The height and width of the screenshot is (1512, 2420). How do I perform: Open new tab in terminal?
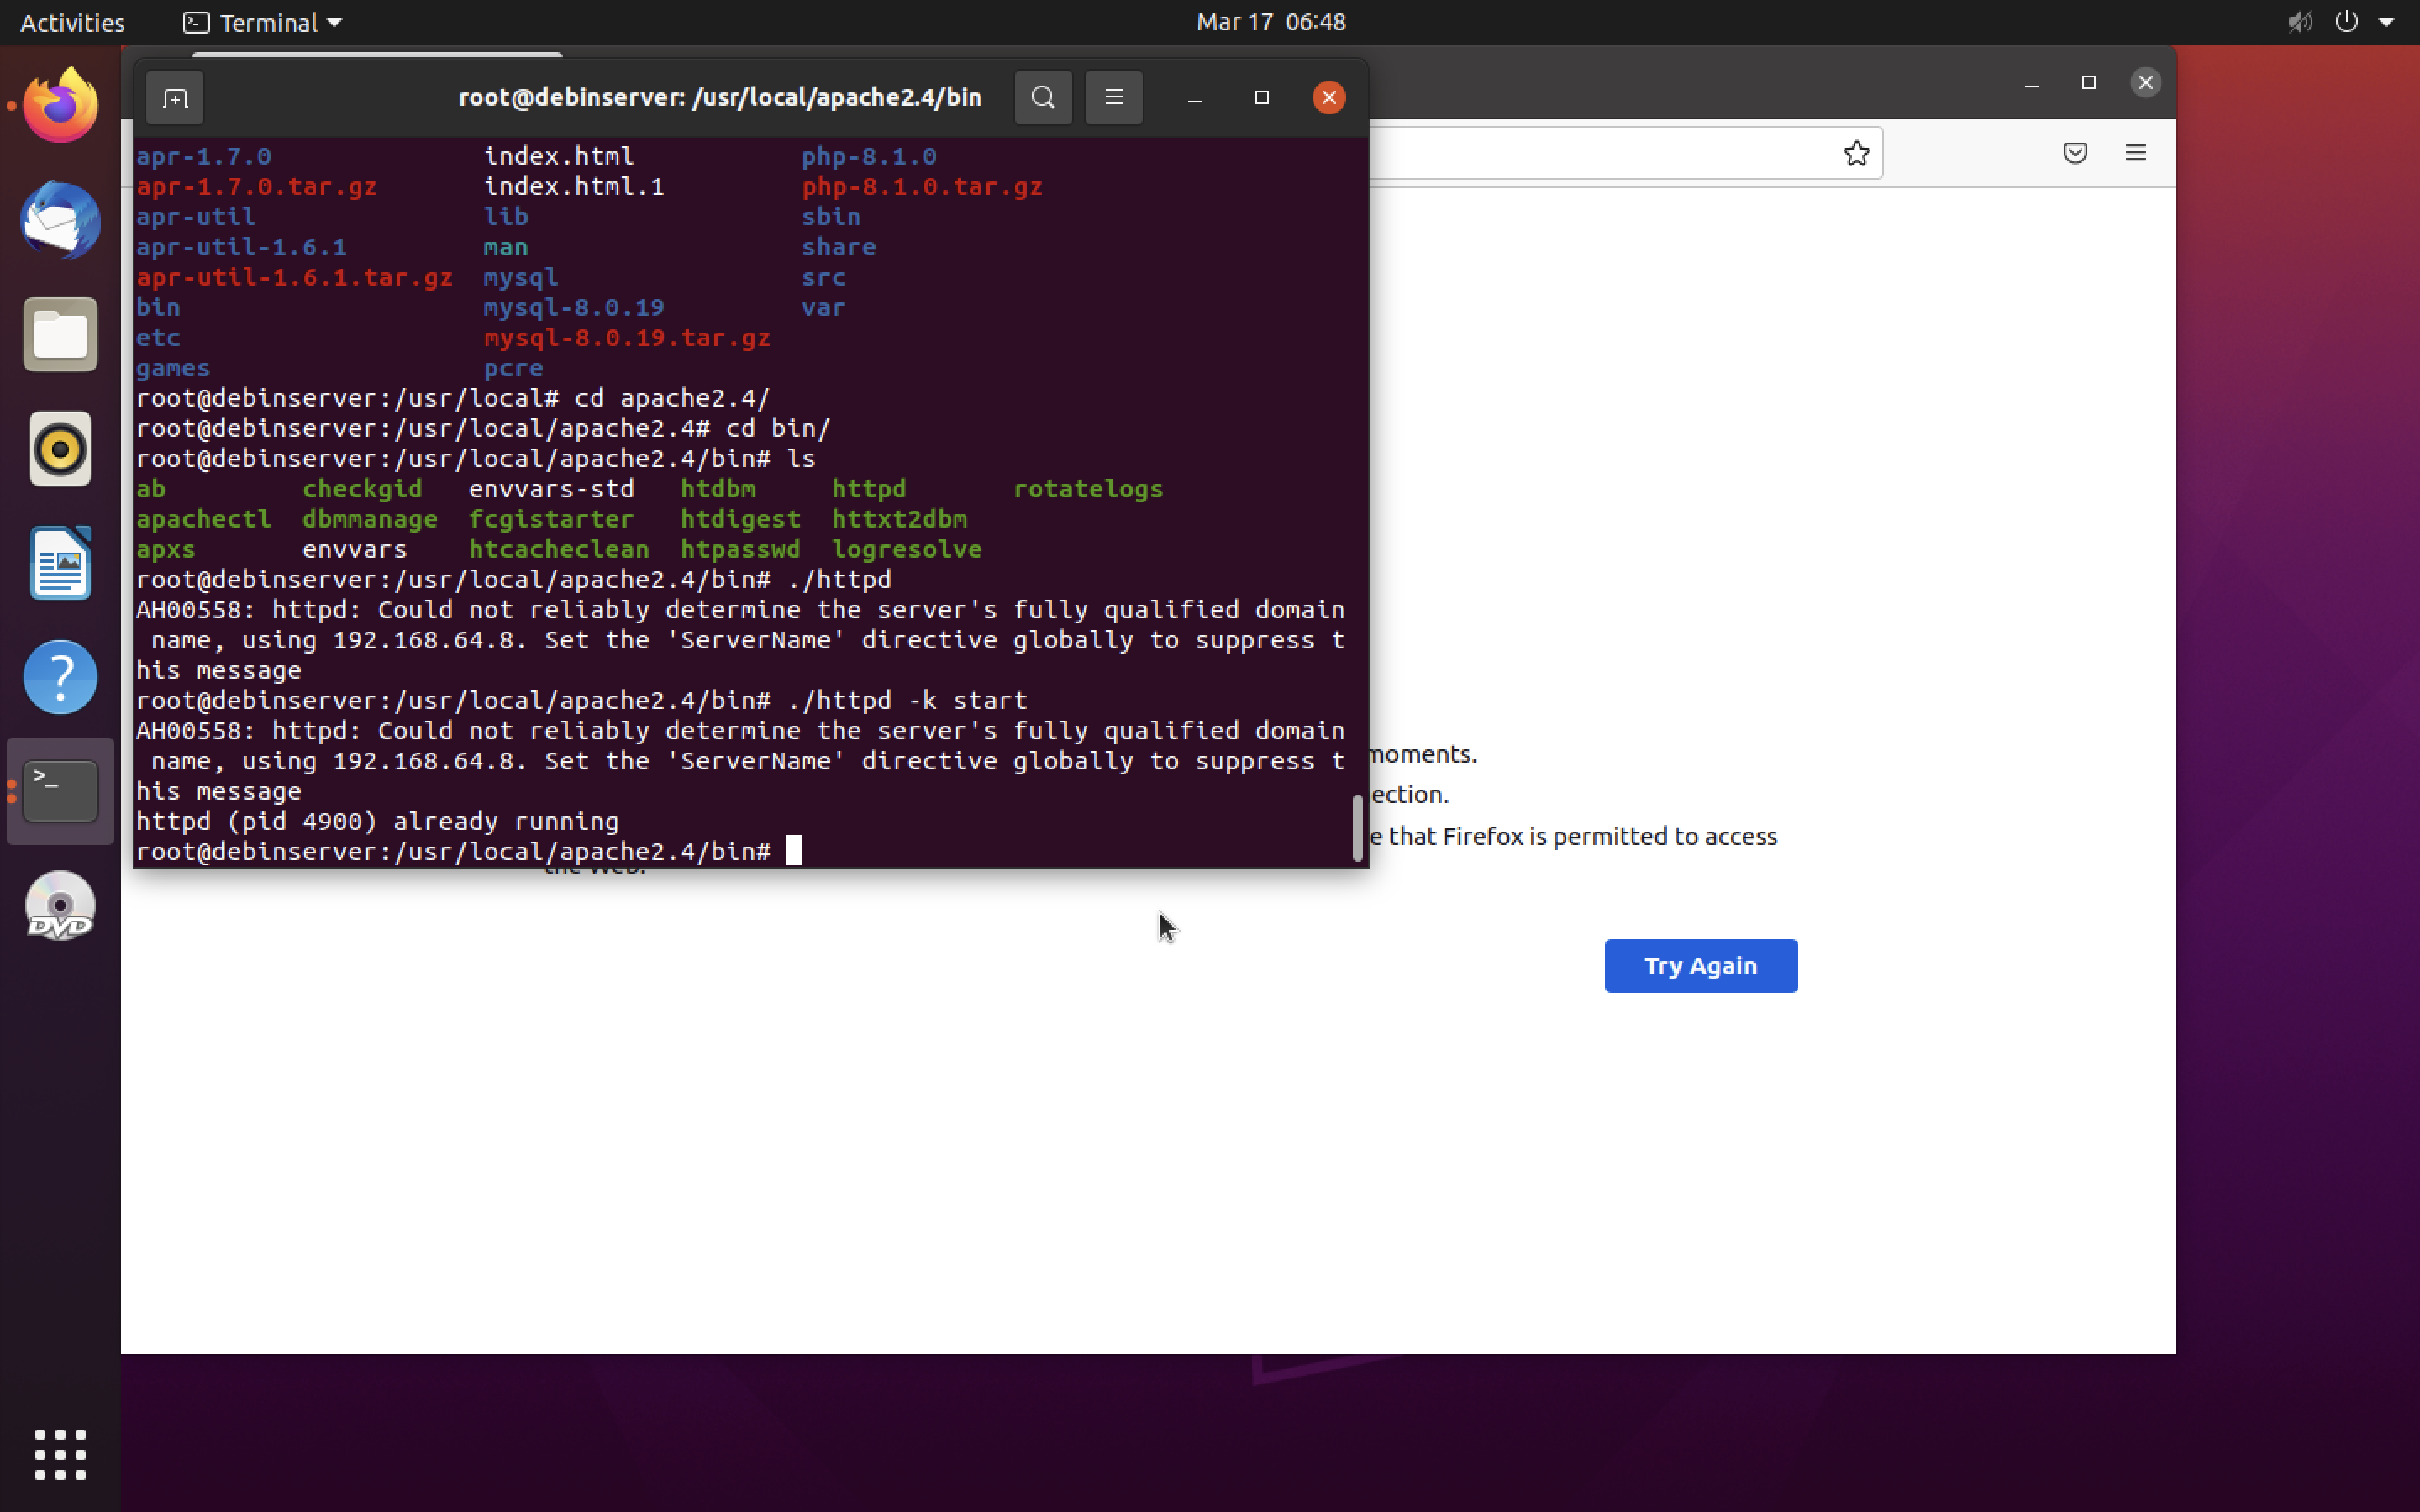pos(175,98)
